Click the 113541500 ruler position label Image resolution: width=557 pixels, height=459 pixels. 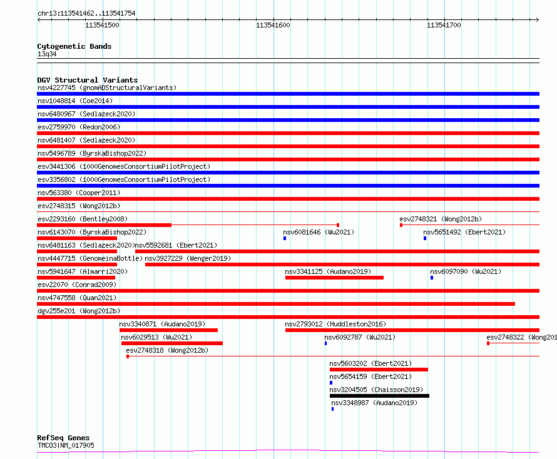pyautogui.click(x=102, y=25)
